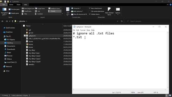This screenshot has width=172, height=97.
Task: Select the Chrome home file
Action: pyautogui.click(x=31, y=44)
